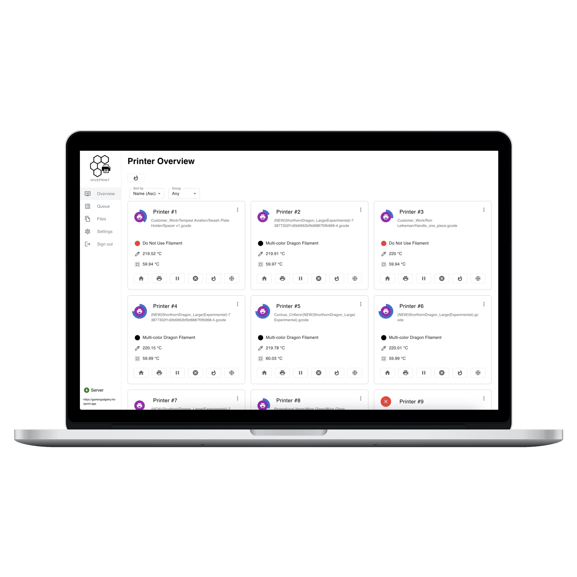Click the pause icon on Printer #2
The height and width of the screenshot is (577, 577).
tap(301, 279)
